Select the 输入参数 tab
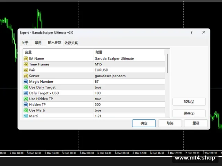Image resolution: width=222 pixels, height=166 pixels. point(54,43)
